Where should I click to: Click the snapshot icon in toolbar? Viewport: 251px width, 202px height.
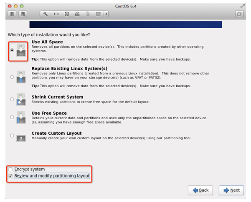23,14
